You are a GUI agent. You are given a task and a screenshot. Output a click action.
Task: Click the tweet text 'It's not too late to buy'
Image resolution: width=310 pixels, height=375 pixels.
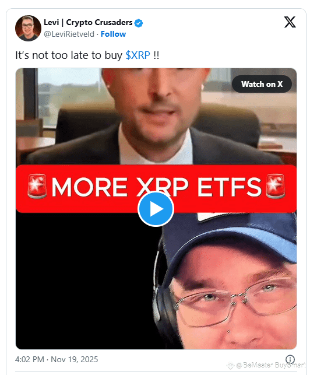click(69, 55)
